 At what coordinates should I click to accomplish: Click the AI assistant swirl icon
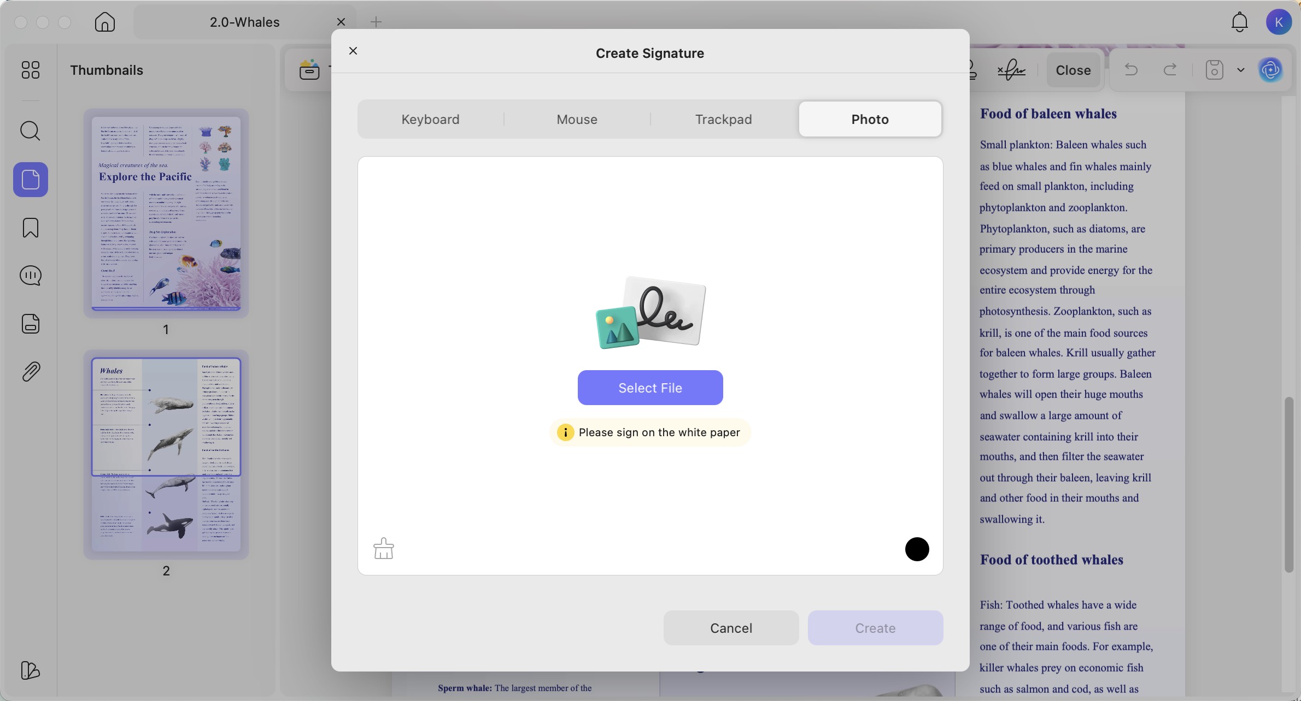click(1271, 70)
